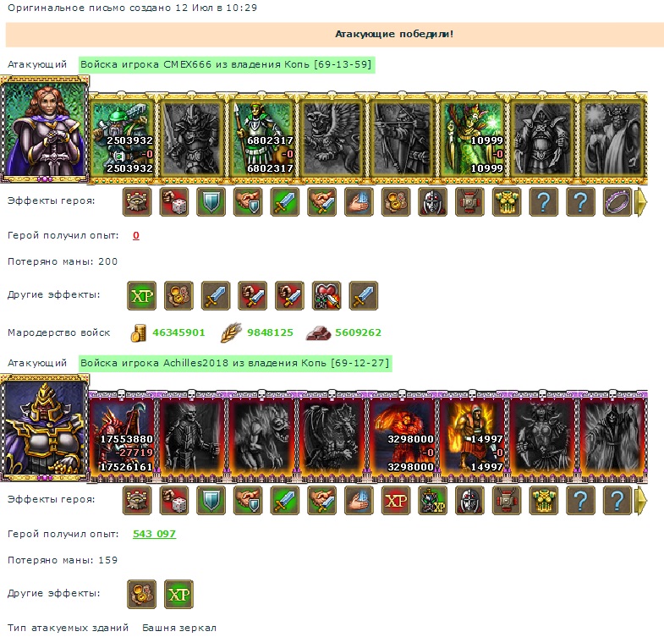Click the gold coins looting icon
This screenshot has width=664, height=637.
click(138, 333)
